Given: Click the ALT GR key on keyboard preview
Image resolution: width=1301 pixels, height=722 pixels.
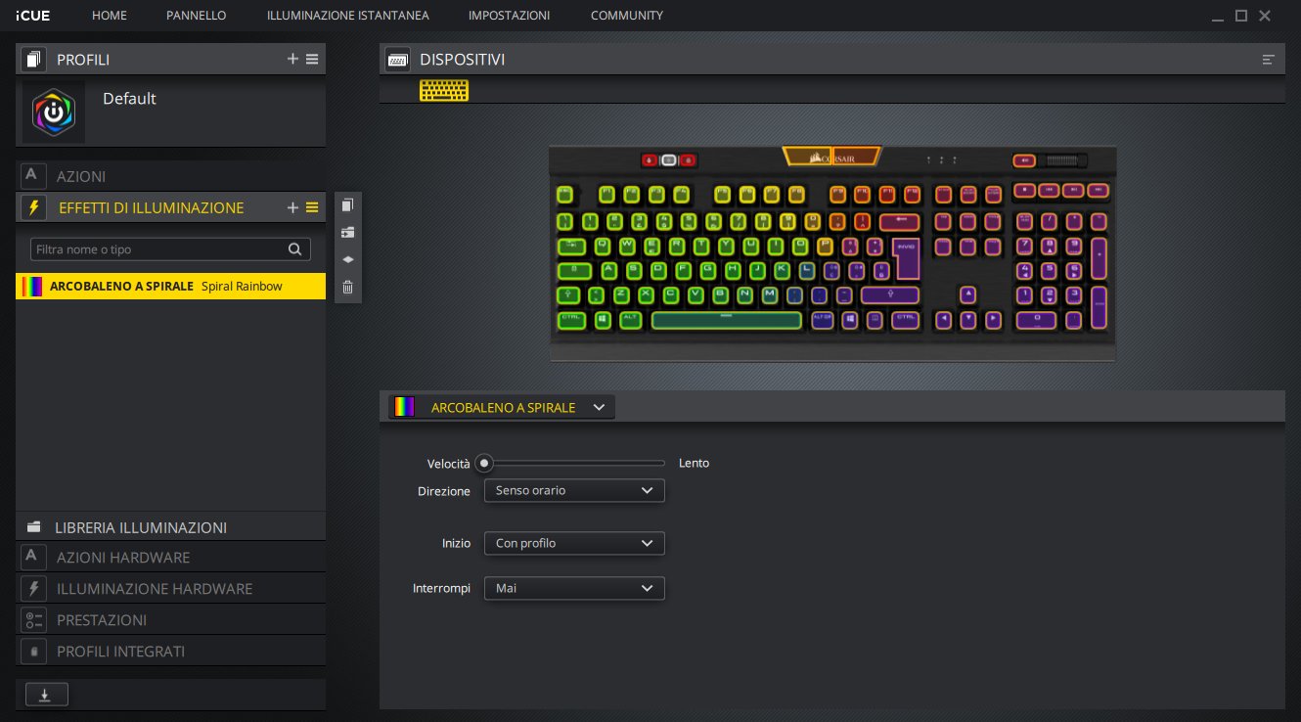Looking at the screenshot, I should pyautogui.click(x=823, y=320).
